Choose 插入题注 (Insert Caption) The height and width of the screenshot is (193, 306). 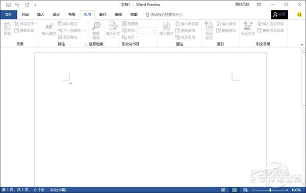pos(166,29)
